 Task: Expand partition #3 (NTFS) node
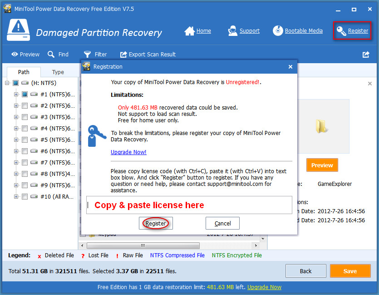pos(16,117)
